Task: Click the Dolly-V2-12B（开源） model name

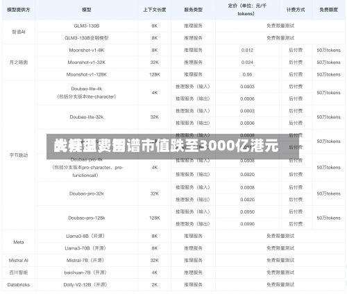Action: pyautogui.click(x=86, y=285)
